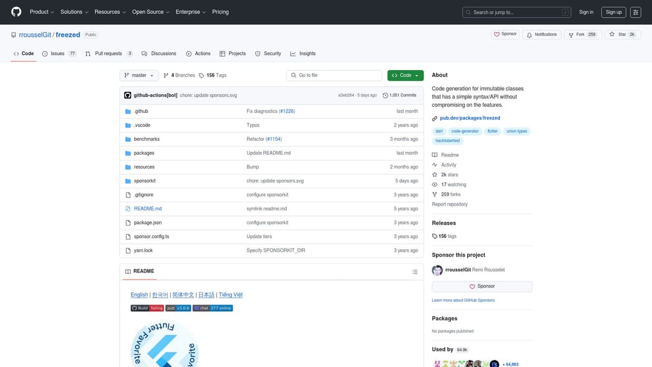Open rrousselGit owner profile link
This screenshot has width=652, height=367.
point(35,35)
